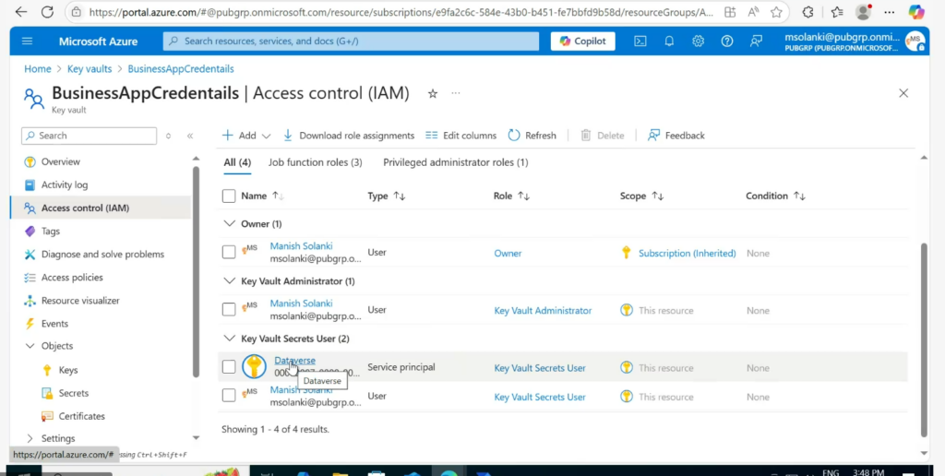
Task: Click the read aloud icon in address bar
Action: [x=753, y=12]
